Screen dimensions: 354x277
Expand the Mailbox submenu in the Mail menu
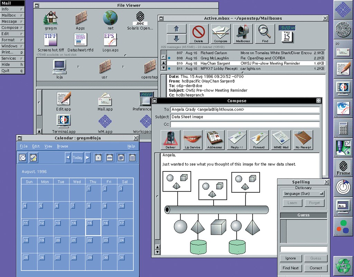click(12, 15)
